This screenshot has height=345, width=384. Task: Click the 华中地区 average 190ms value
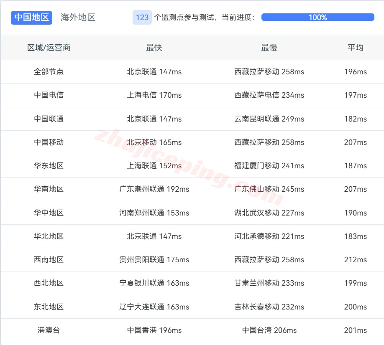[356, 213]
